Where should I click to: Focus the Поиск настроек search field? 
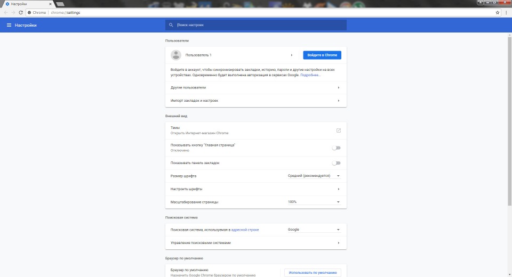click(x=255, y=25)
